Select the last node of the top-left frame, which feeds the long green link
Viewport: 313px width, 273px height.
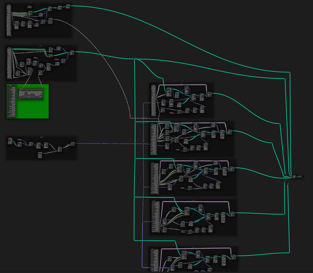coord(68,6)
